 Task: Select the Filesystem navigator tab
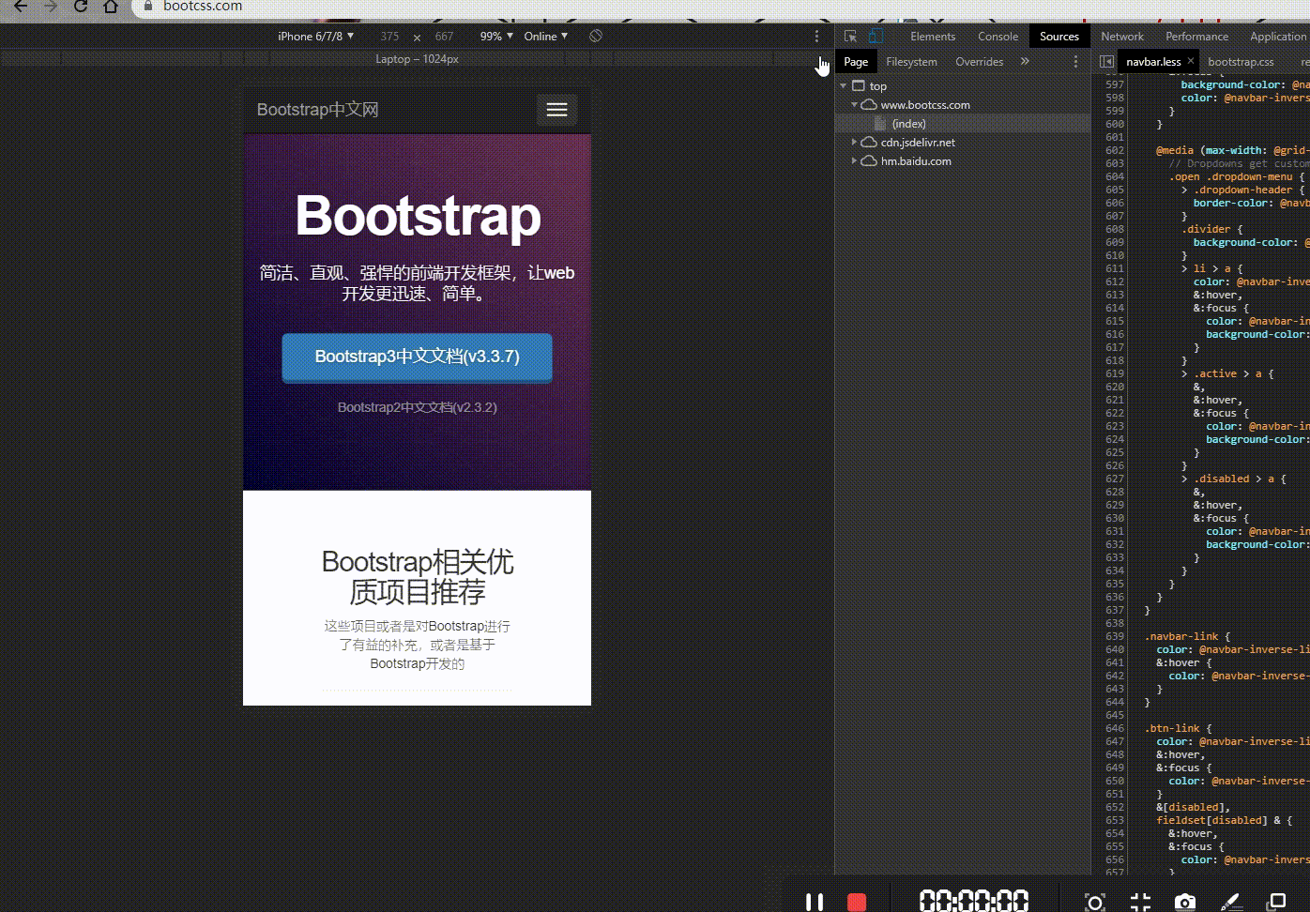pos(911,61)
